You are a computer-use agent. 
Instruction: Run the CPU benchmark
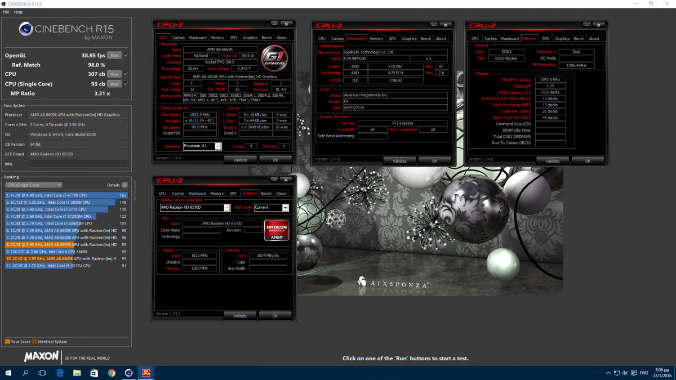(114, 74)
